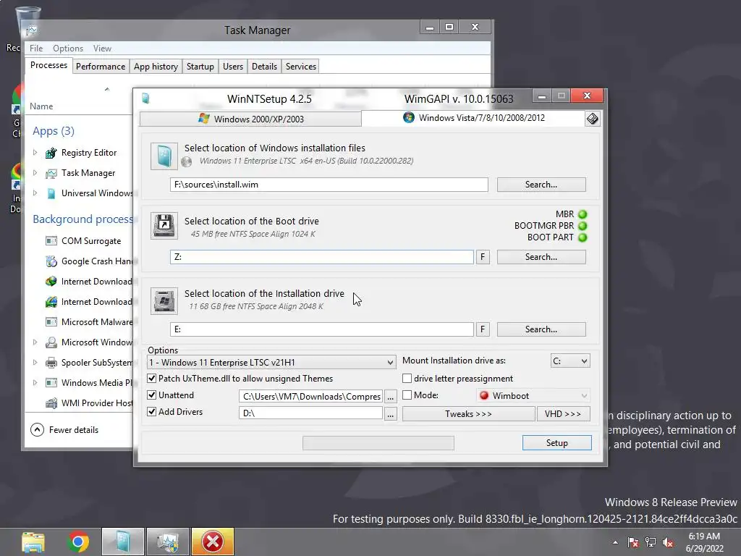
Task: Click the F button beside Boot drive
Action: click(483, 257)
